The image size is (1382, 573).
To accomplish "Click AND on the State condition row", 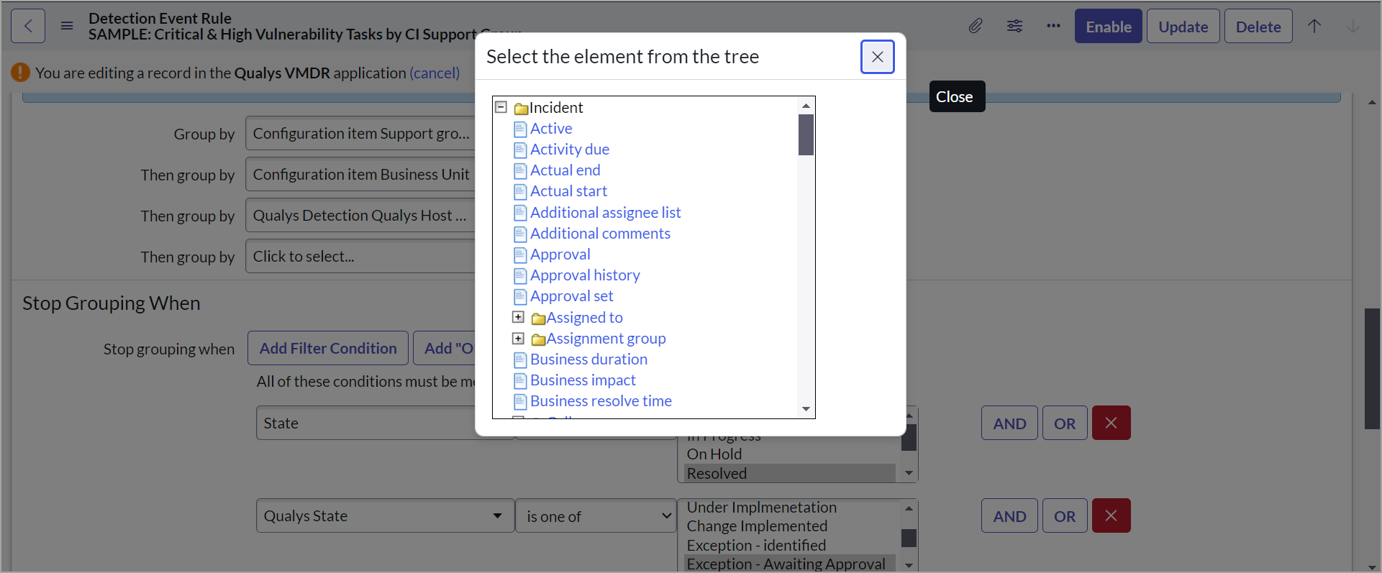I will click(x=1009, y=423).
